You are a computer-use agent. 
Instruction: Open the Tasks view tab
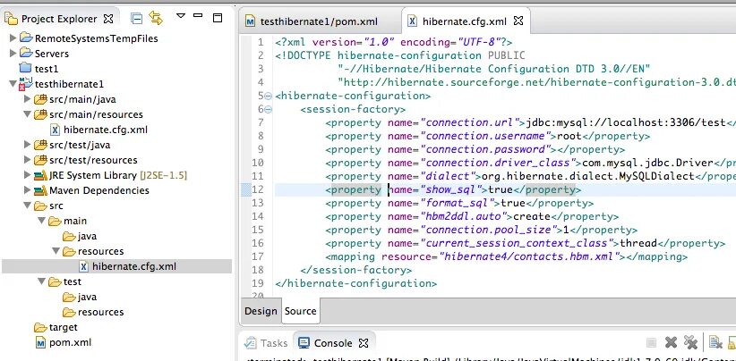[x=266, y=343]
